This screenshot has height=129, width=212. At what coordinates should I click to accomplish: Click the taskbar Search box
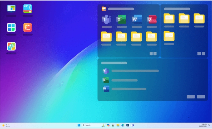pos(91,125)
